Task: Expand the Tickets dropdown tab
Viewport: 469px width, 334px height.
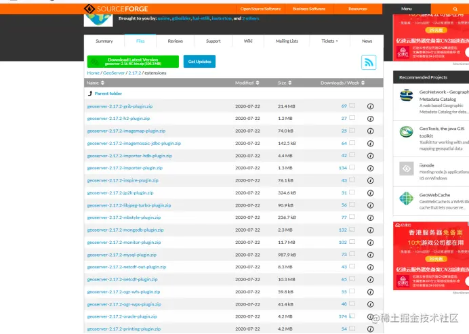Action: click(329, 41)
